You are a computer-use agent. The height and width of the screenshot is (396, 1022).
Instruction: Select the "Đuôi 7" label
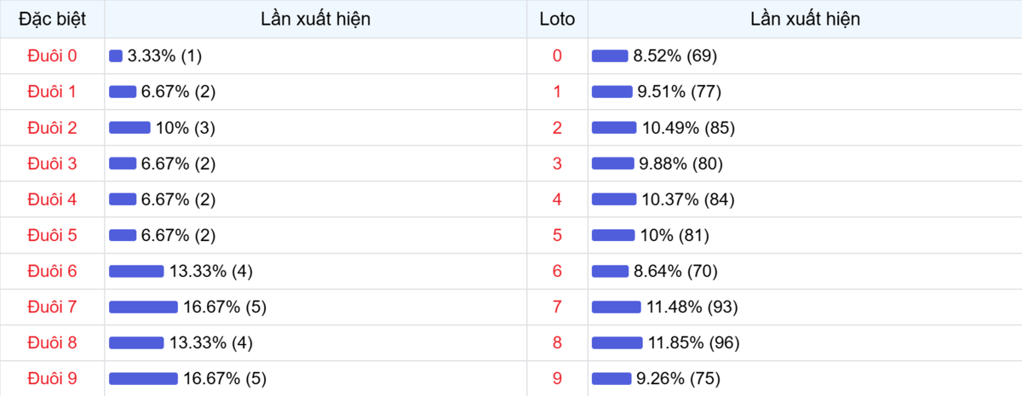point(52,307)
